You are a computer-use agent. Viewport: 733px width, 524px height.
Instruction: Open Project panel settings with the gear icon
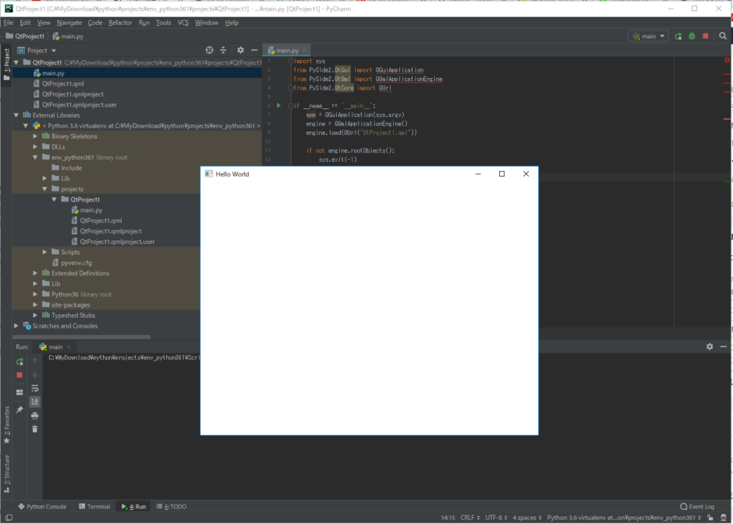click(x=240, y=49)
